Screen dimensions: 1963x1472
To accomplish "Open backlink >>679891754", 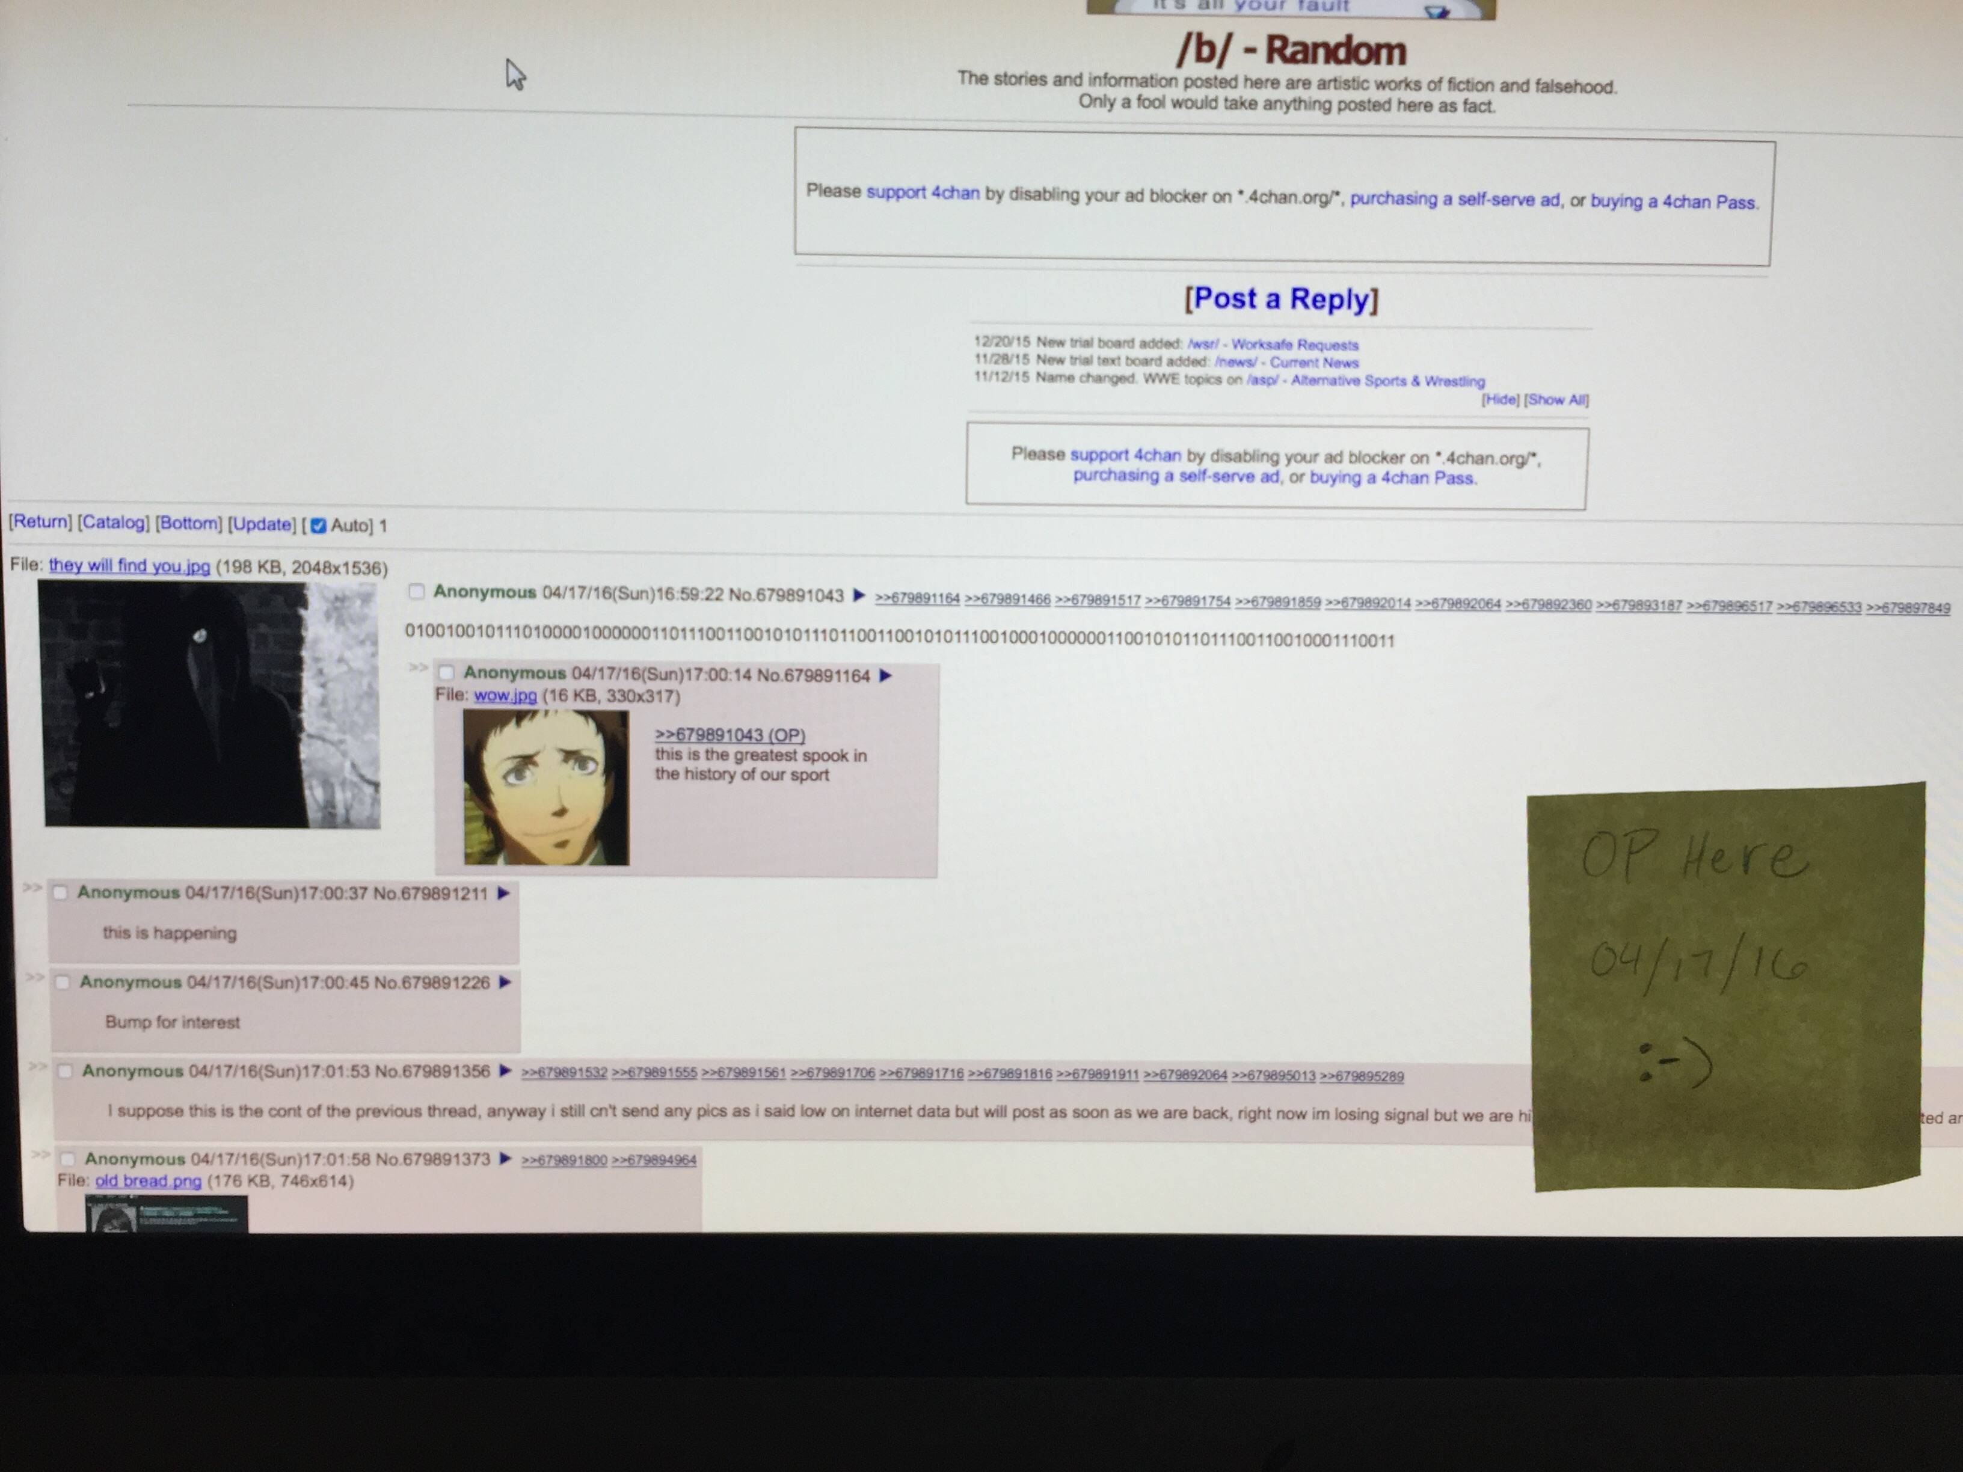I will 1187,601.
